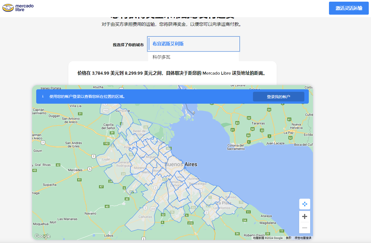The image size is (371, 243).
Task: Click the Duggan label on the map
Action: click(54, 116)
